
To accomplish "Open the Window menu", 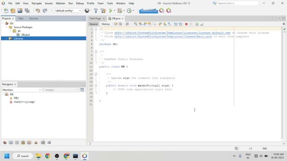I will 121,3.
